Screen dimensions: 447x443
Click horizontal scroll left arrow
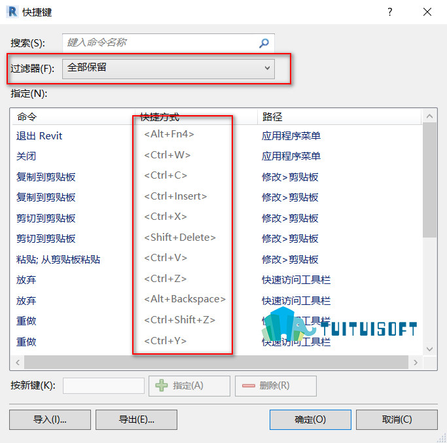click(18, 363)
